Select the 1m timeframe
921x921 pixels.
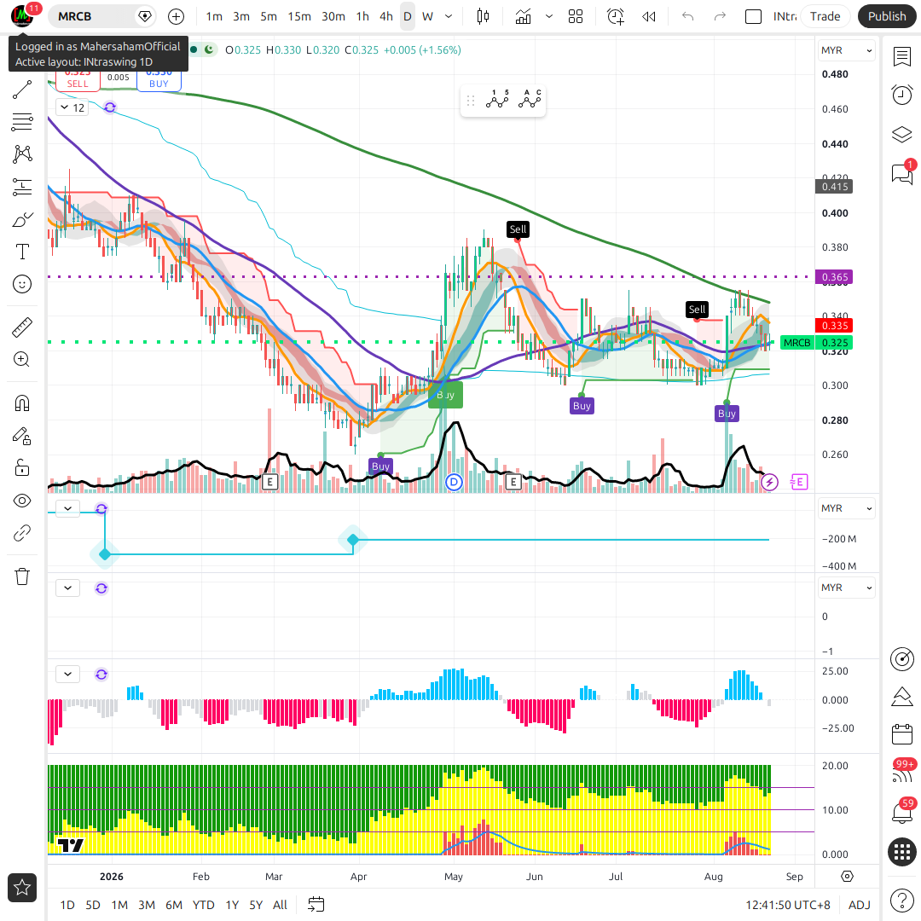coord(214,16)
